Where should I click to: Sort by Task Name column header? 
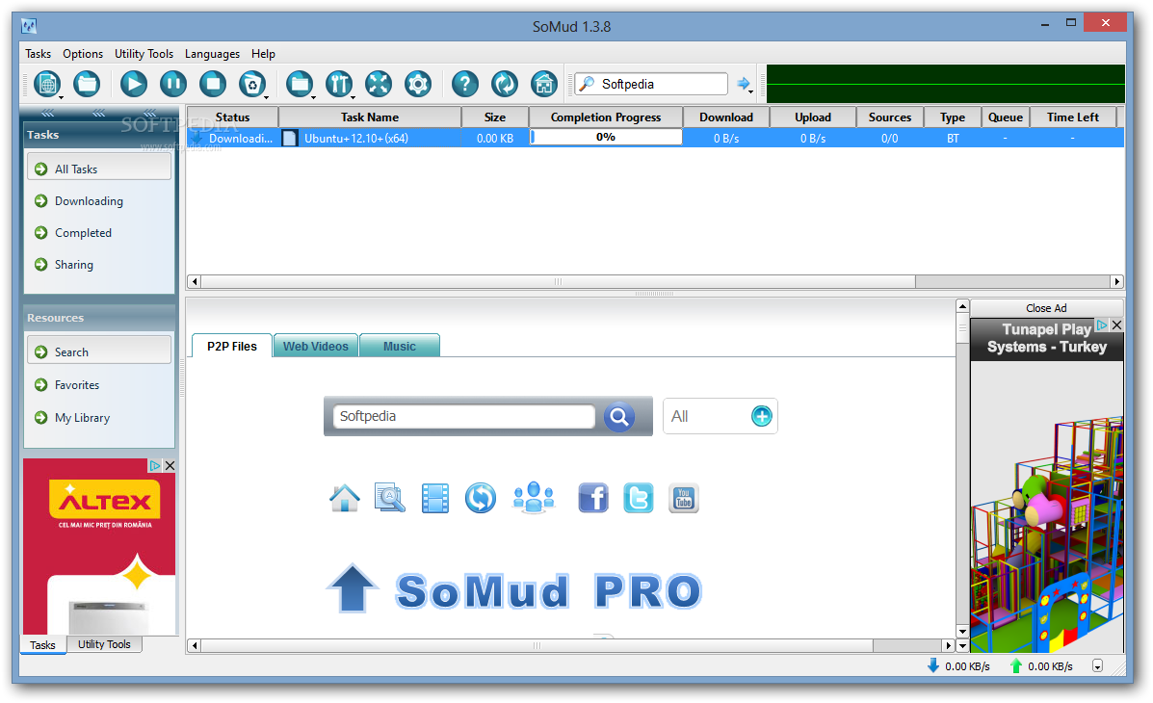click(x=370, y=117)
